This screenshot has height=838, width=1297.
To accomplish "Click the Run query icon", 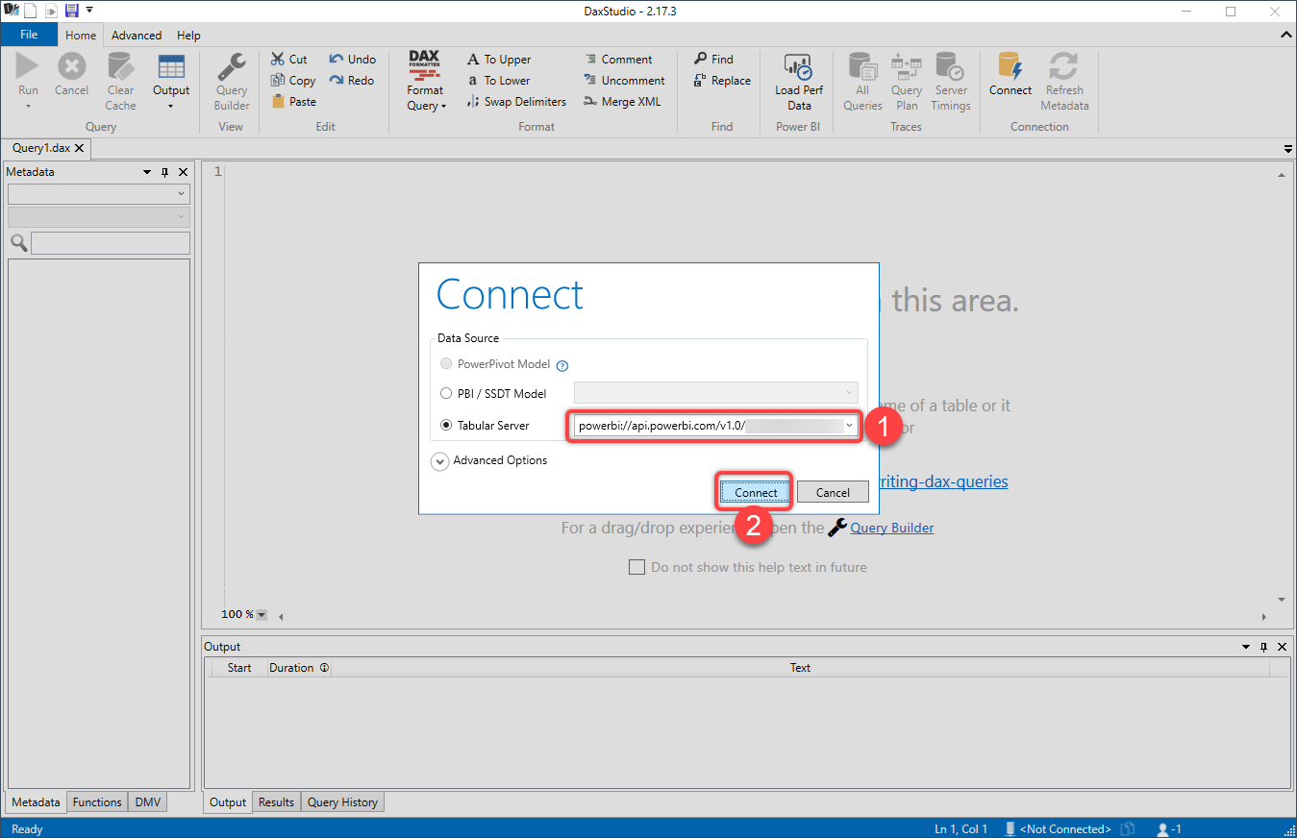I will (x=28, y=67).
